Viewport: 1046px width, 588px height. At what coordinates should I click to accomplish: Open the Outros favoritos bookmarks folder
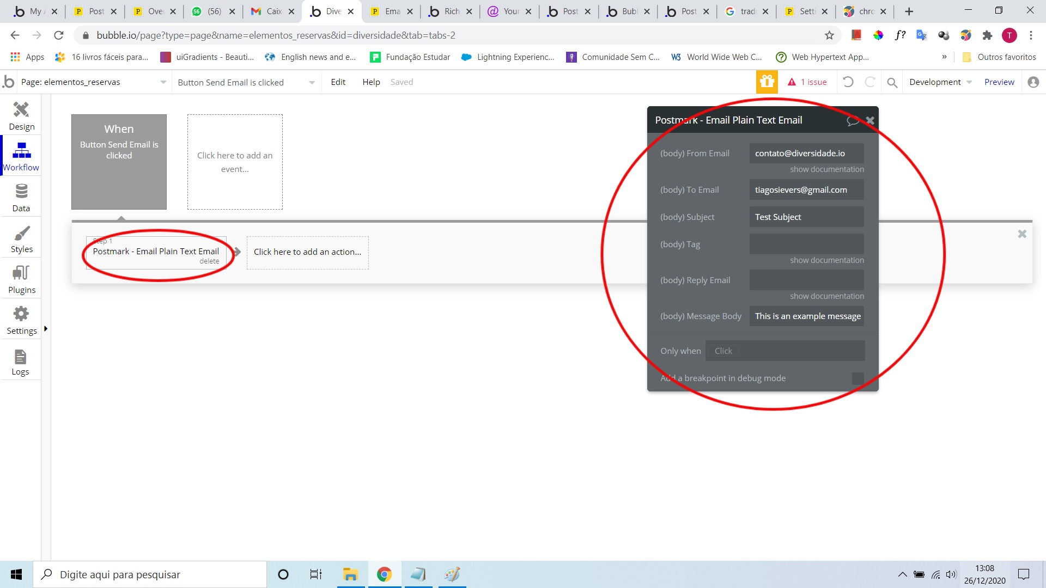coord(999,57)
